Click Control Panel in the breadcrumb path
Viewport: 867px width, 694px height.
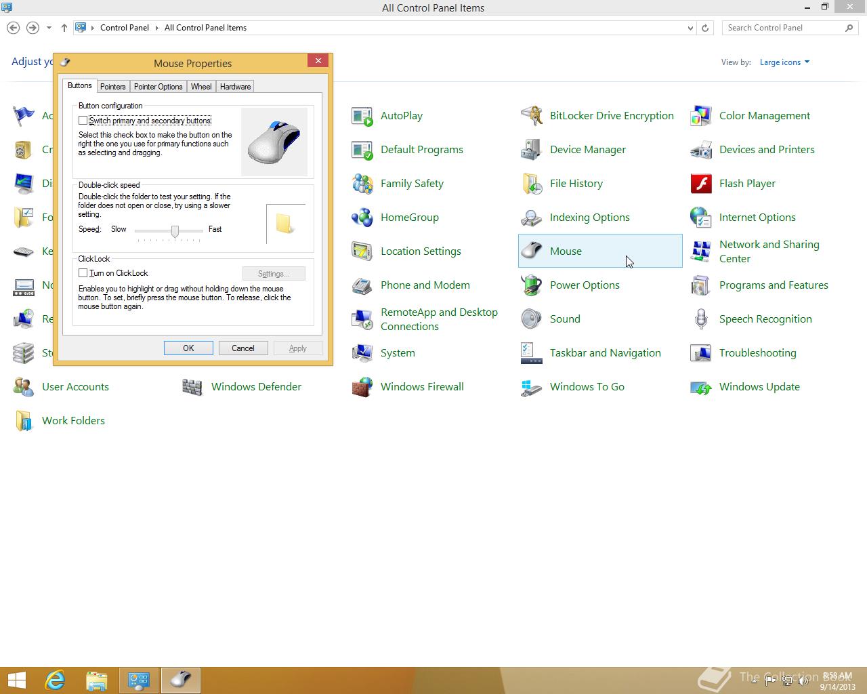tap(125, 28)
